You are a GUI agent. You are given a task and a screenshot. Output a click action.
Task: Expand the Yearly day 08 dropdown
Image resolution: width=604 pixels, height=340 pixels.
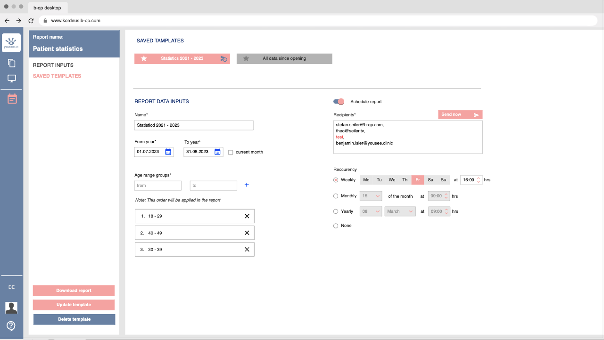tap(371, 211)
